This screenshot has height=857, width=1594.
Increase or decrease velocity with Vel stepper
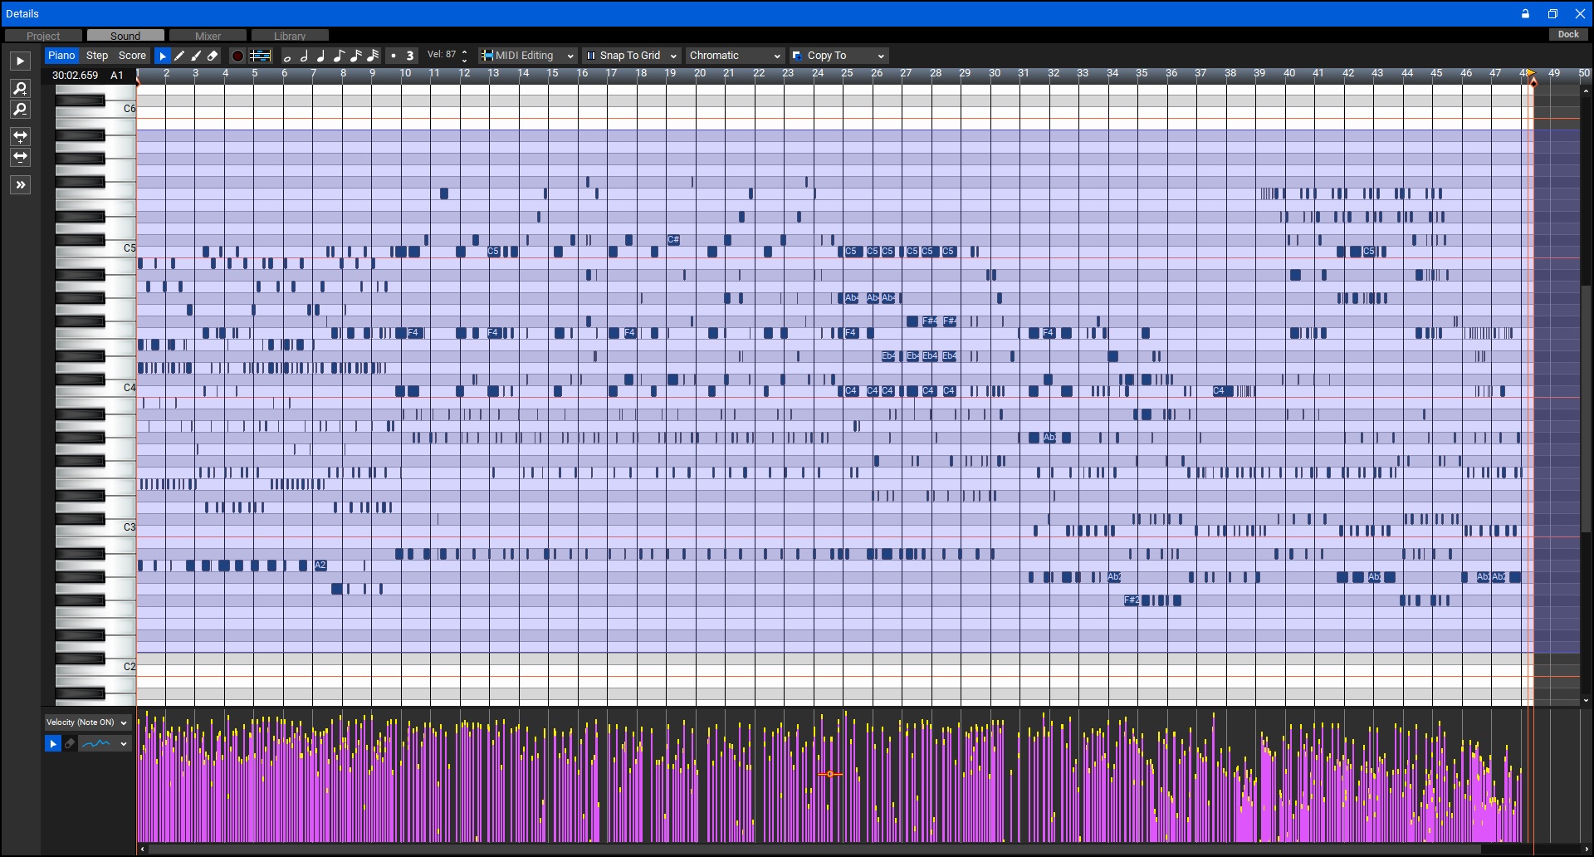tap(464, 56)
